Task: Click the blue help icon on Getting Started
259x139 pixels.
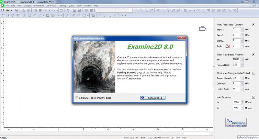Action: click(x=142, y=98)
